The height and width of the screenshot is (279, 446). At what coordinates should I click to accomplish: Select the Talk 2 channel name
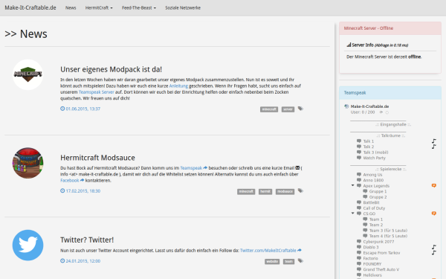coord(369,147)
